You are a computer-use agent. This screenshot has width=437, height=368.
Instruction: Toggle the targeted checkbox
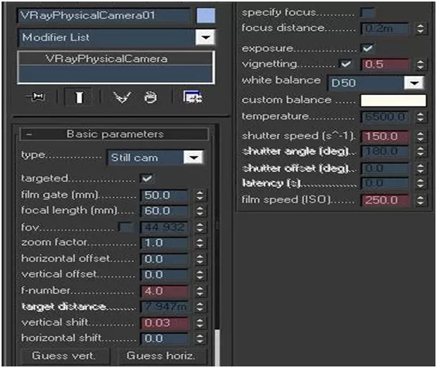[147, 179]
